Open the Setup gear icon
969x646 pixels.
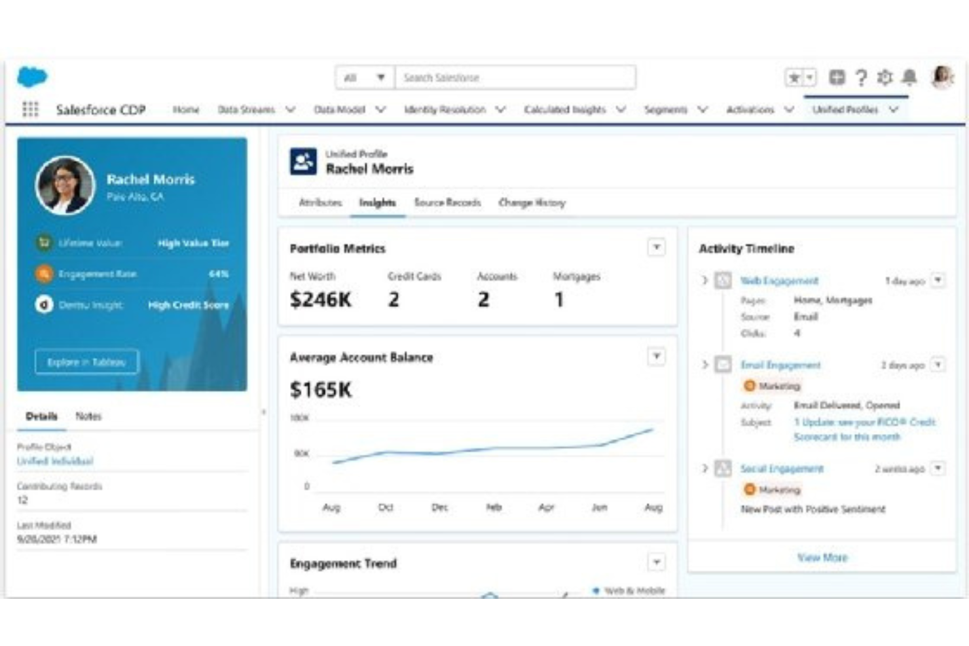pos(885,77)
